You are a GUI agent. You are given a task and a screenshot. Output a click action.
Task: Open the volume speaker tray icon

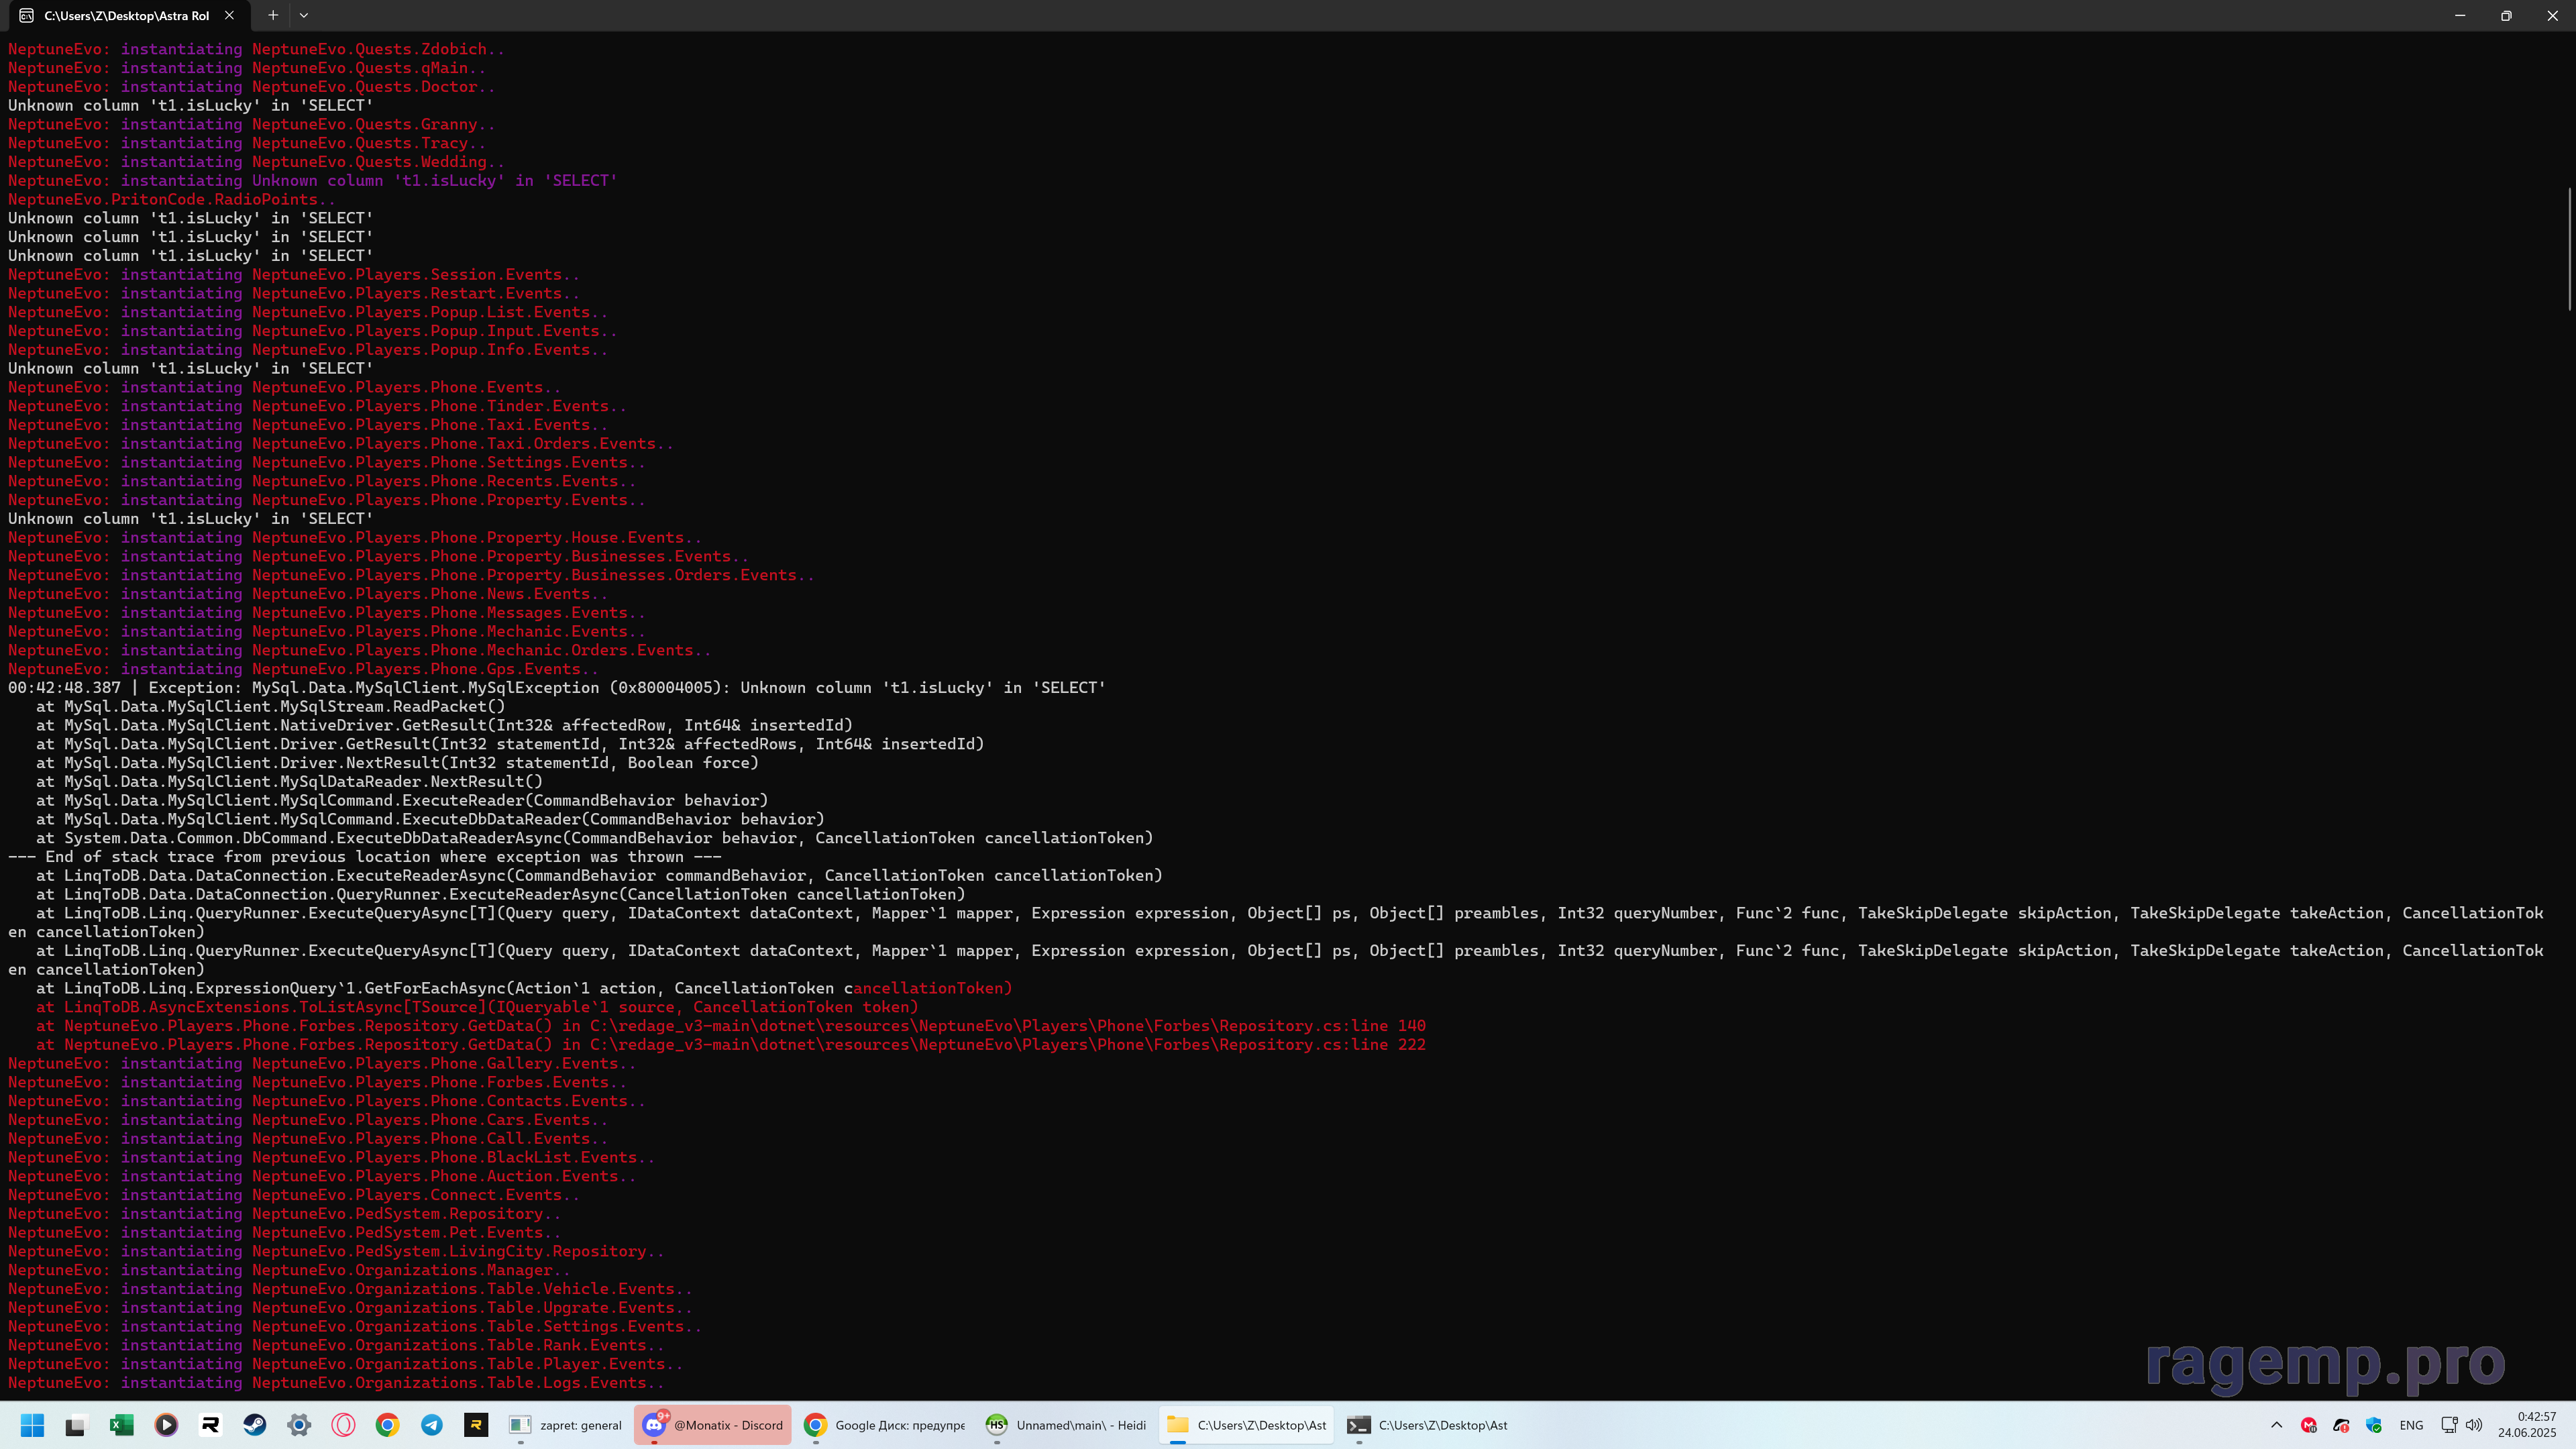pyautogui.click(x=2474, y=1425)
